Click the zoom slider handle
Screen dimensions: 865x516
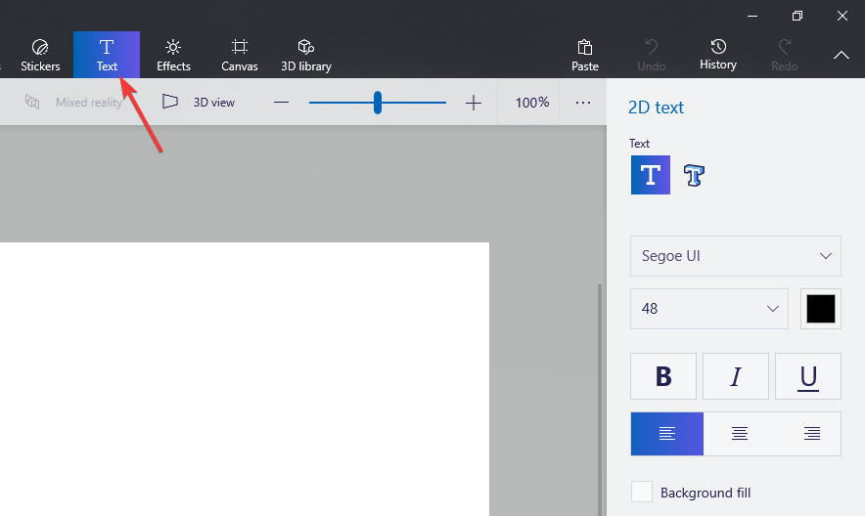tap(378, 103)
